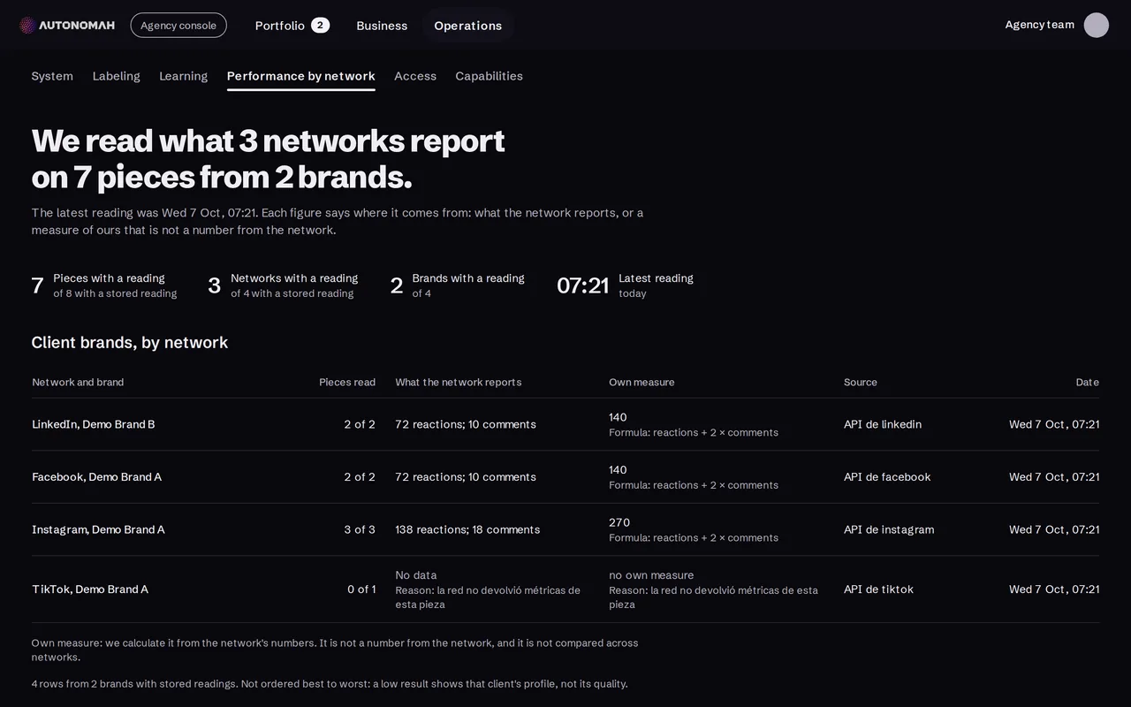Switch to the Labeling tab

click(x=116, y=76)
